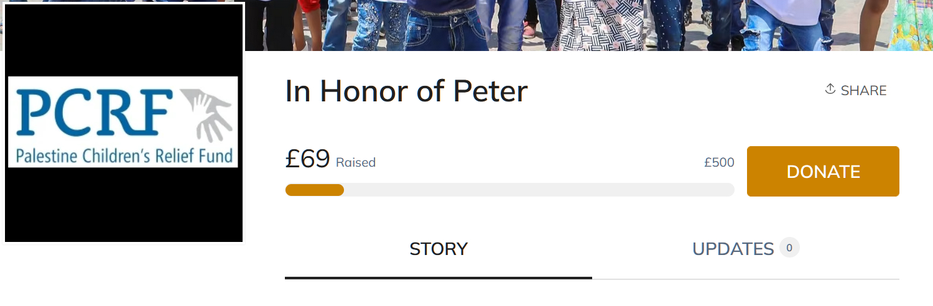This screenshot has height=306, width=933.
Task: Click the "Raised" label
Action: 356,162
